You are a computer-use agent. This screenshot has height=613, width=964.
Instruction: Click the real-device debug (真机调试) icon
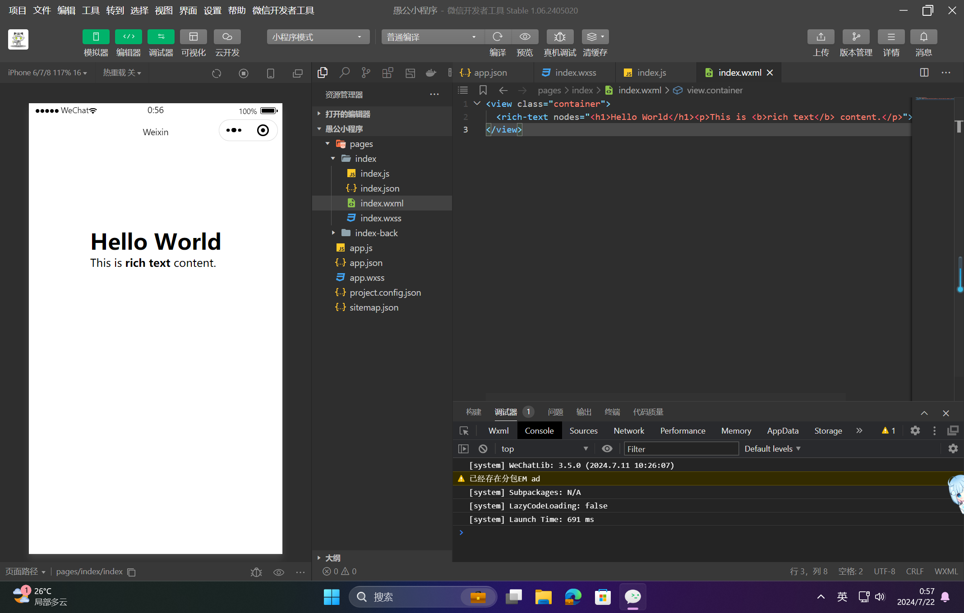[559, 37]
